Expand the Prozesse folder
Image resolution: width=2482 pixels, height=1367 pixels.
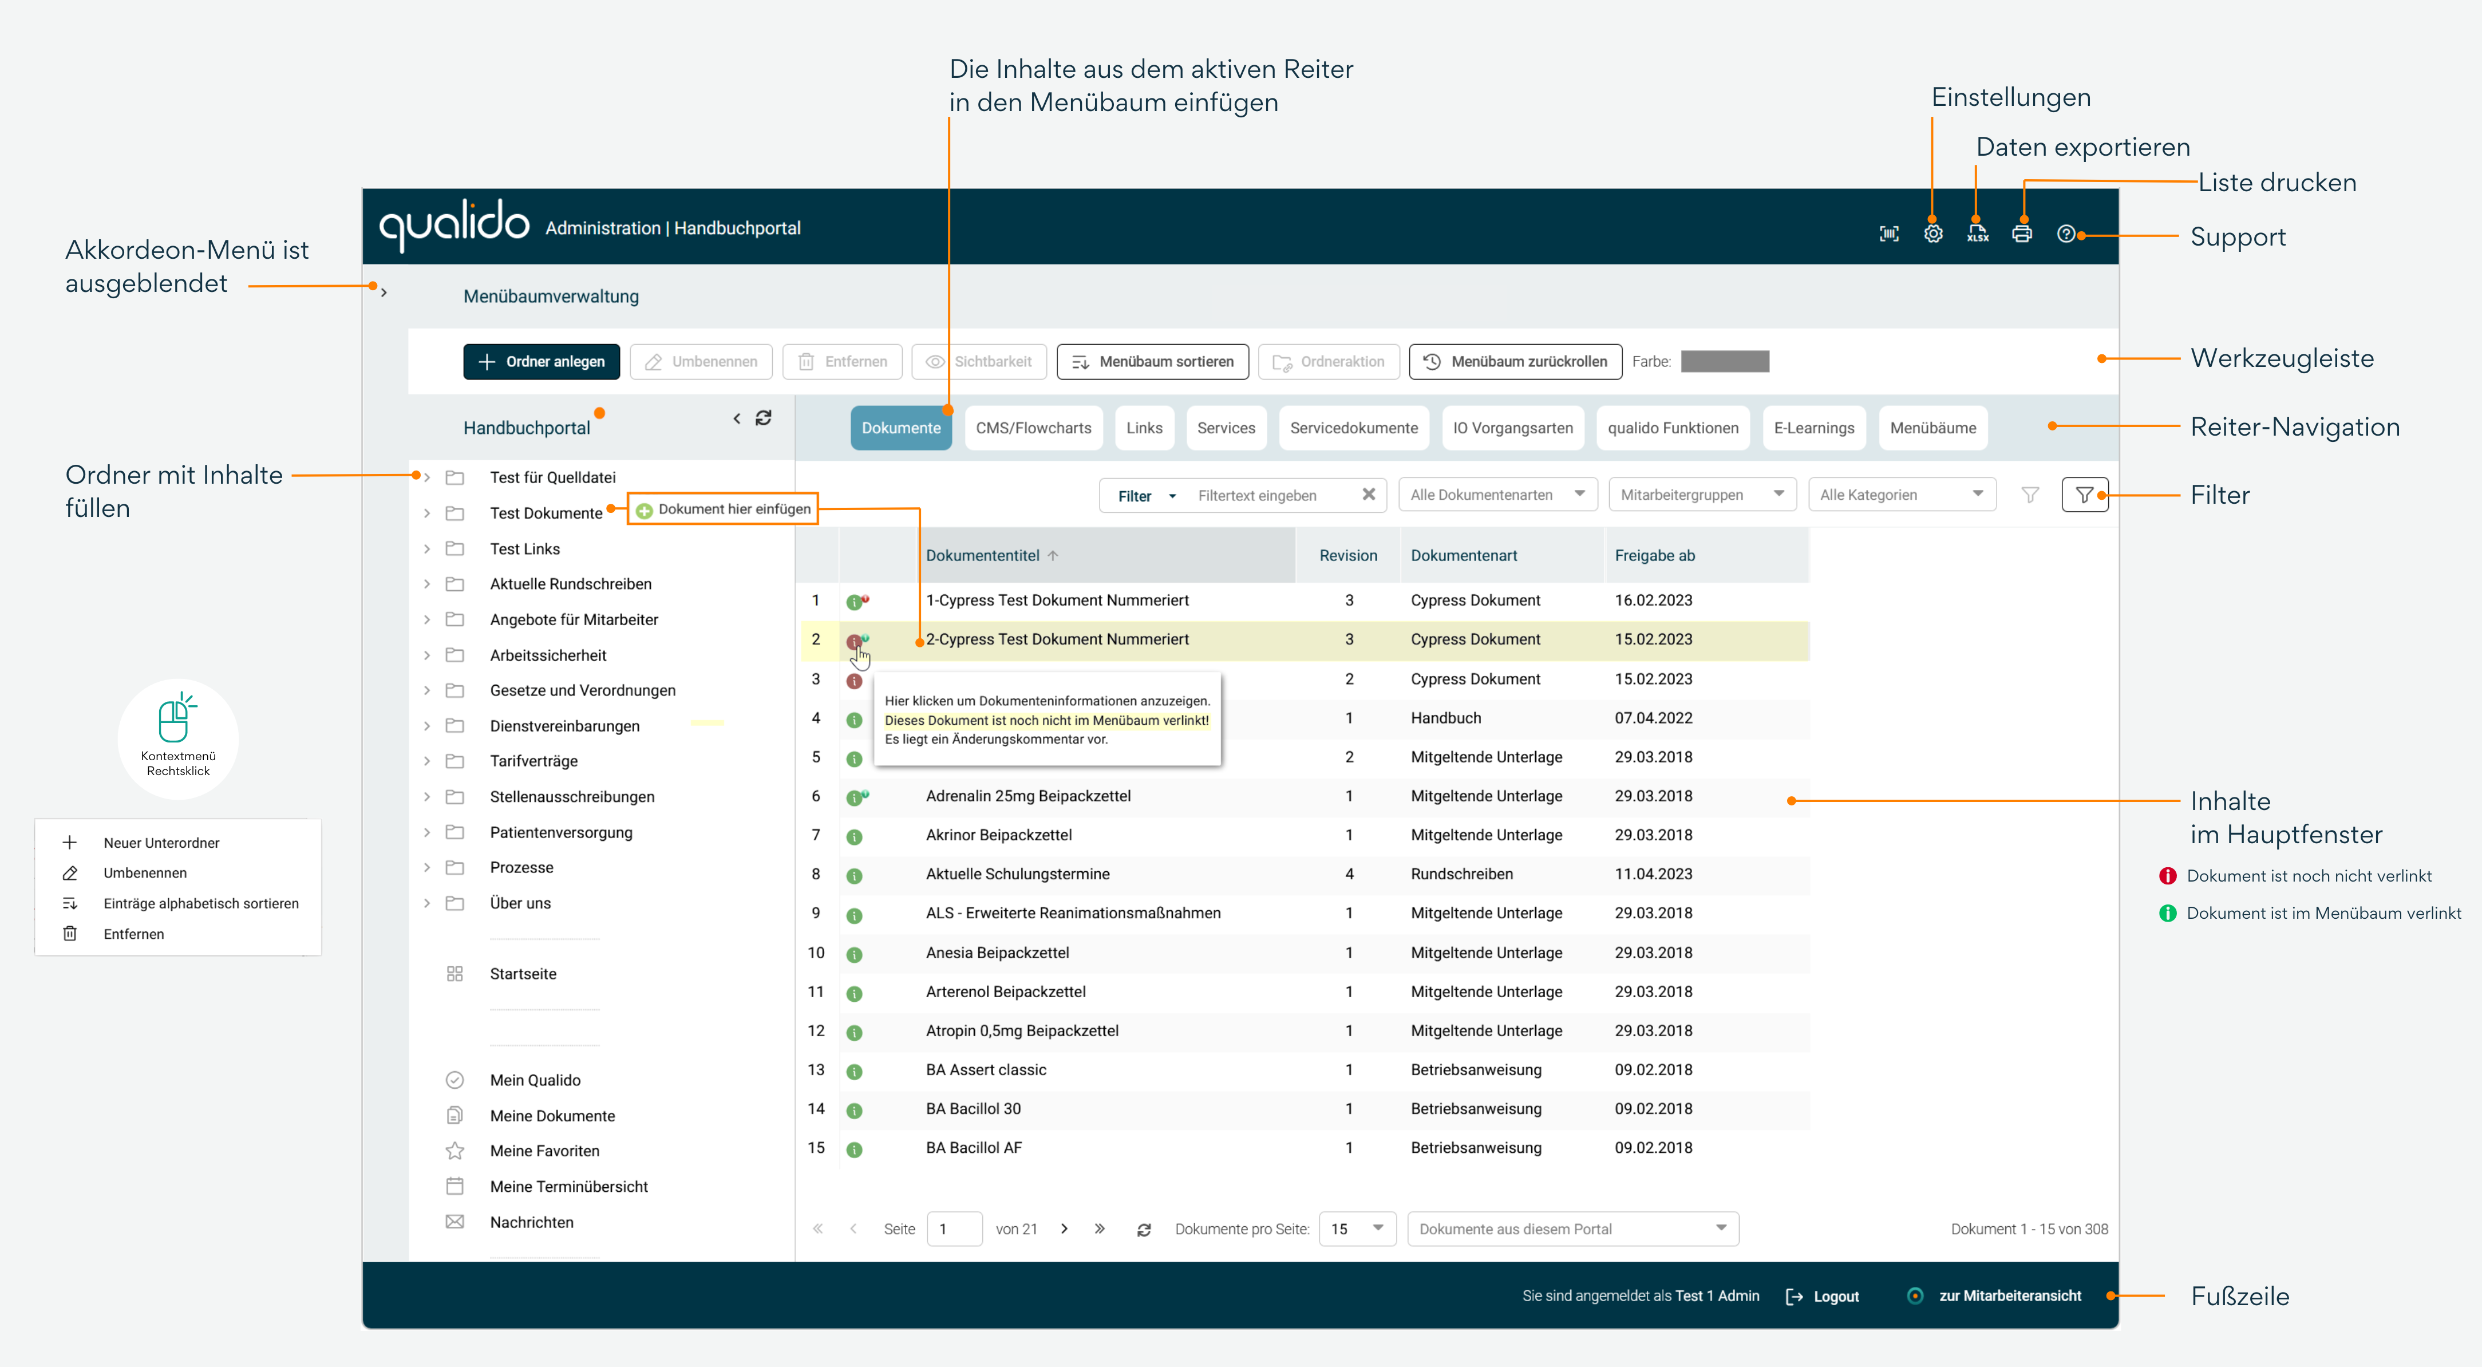pyautogui.click(x=427, y=867)
